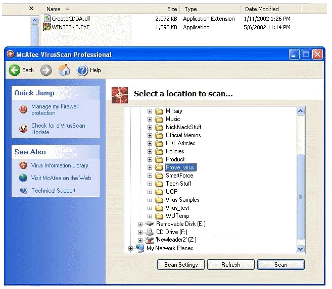Select the Virus Samples folder

(x=182, y=200)
